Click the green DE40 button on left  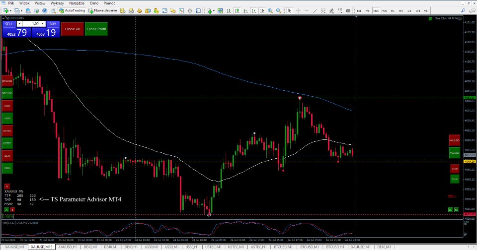pos(7,168)
